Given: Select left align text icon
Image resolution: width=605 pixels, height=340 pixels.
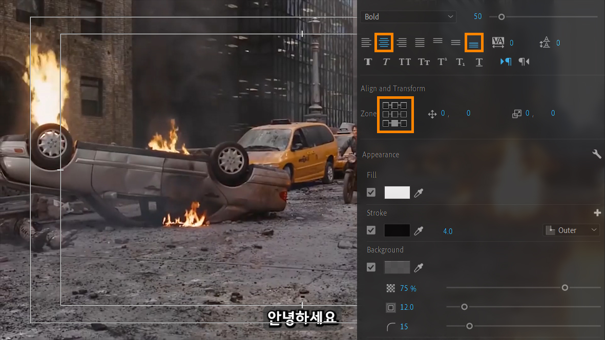Looking at the screenshot, I should (x=366, y=42).
